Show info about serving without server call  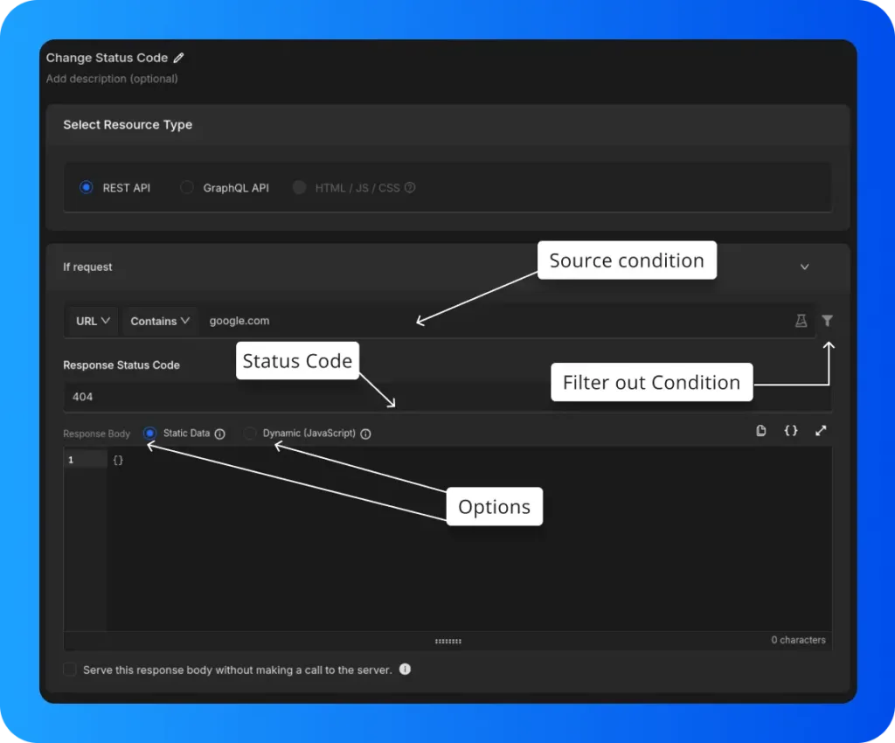(405, 669)
